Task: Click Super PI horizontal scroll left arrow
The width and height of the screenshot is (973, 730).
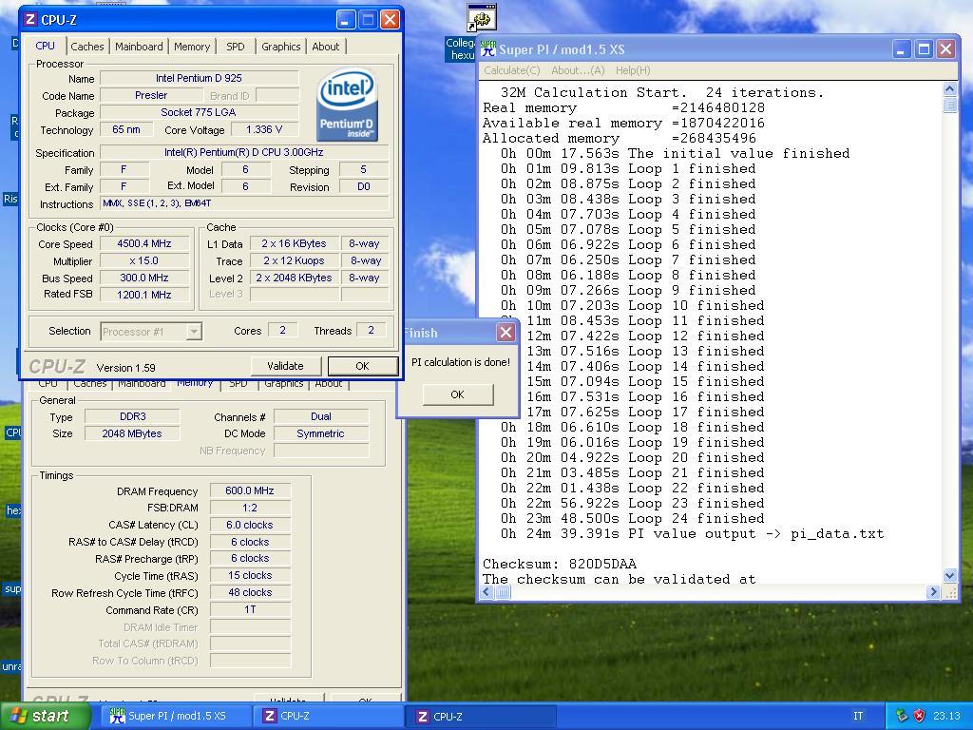Action: tap(486, 592)
